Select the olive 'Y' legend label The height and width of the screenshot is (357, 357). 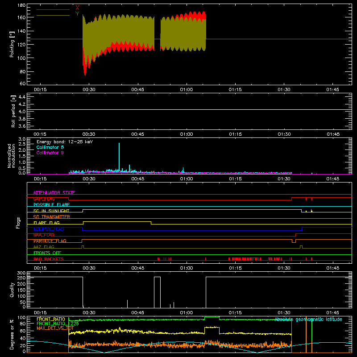77,14
